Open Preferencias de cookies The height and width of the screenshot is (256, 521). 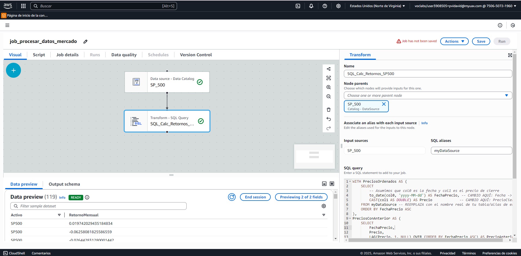500,253
